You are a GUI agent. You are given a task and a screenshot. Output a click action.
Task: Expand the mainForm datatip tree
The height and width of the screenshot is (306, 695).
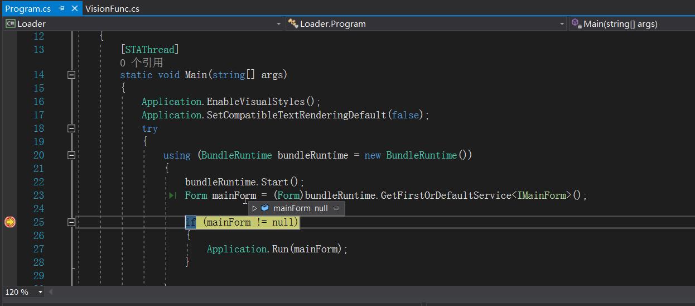254,208
